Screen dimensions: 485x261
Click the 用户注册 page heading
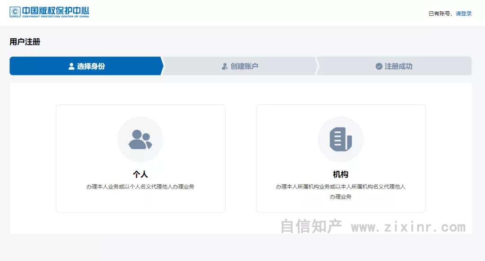tap(25, 42)
